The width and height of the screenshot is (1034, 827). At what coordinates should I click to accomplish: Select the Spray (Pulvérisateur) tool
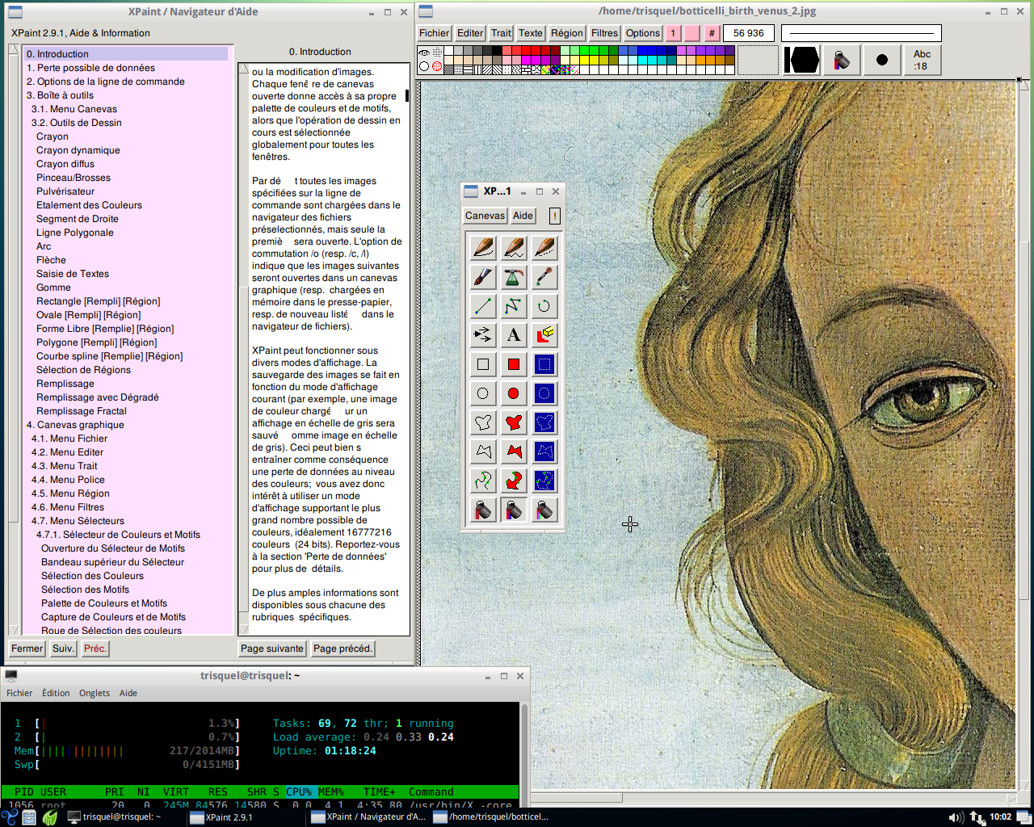pos(514,277)
